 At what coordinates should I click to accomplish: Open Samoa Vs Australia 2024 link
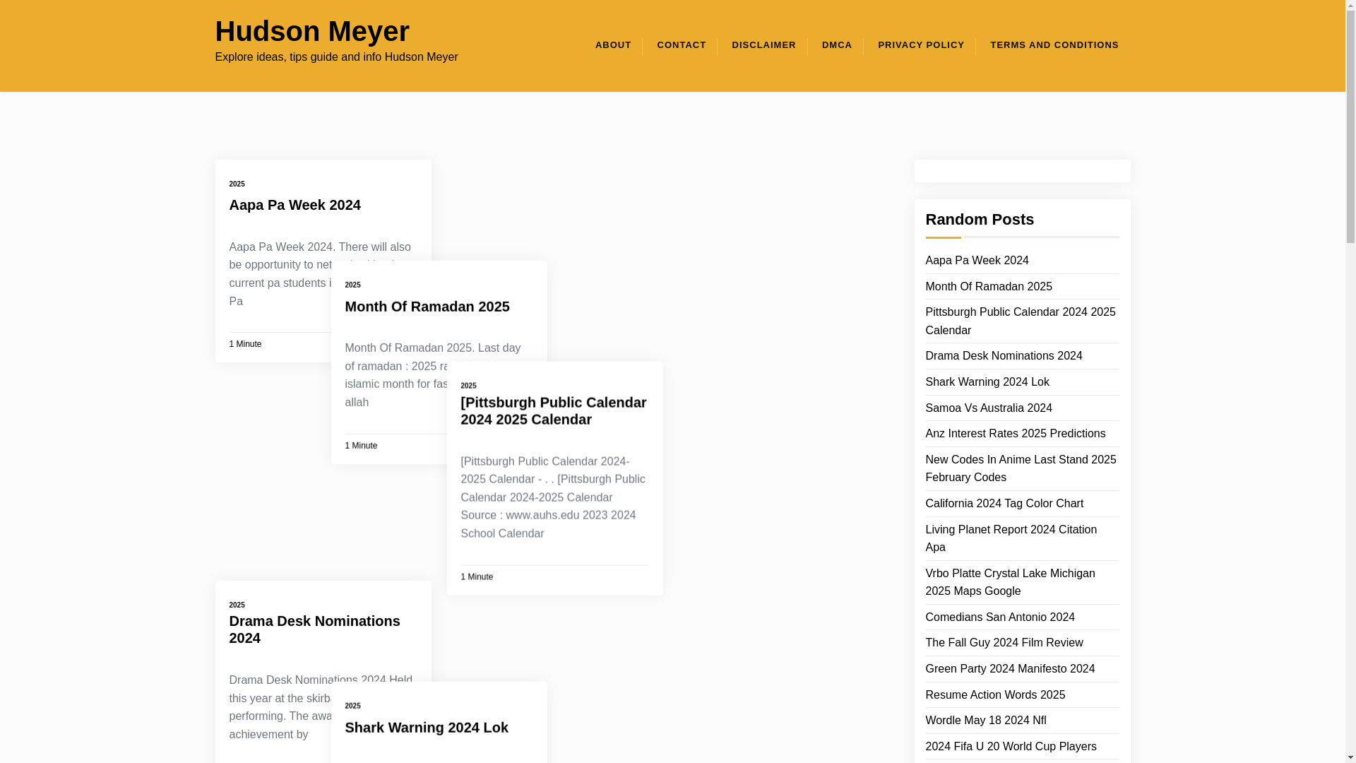pyautogui.click(x=988, y=408)
